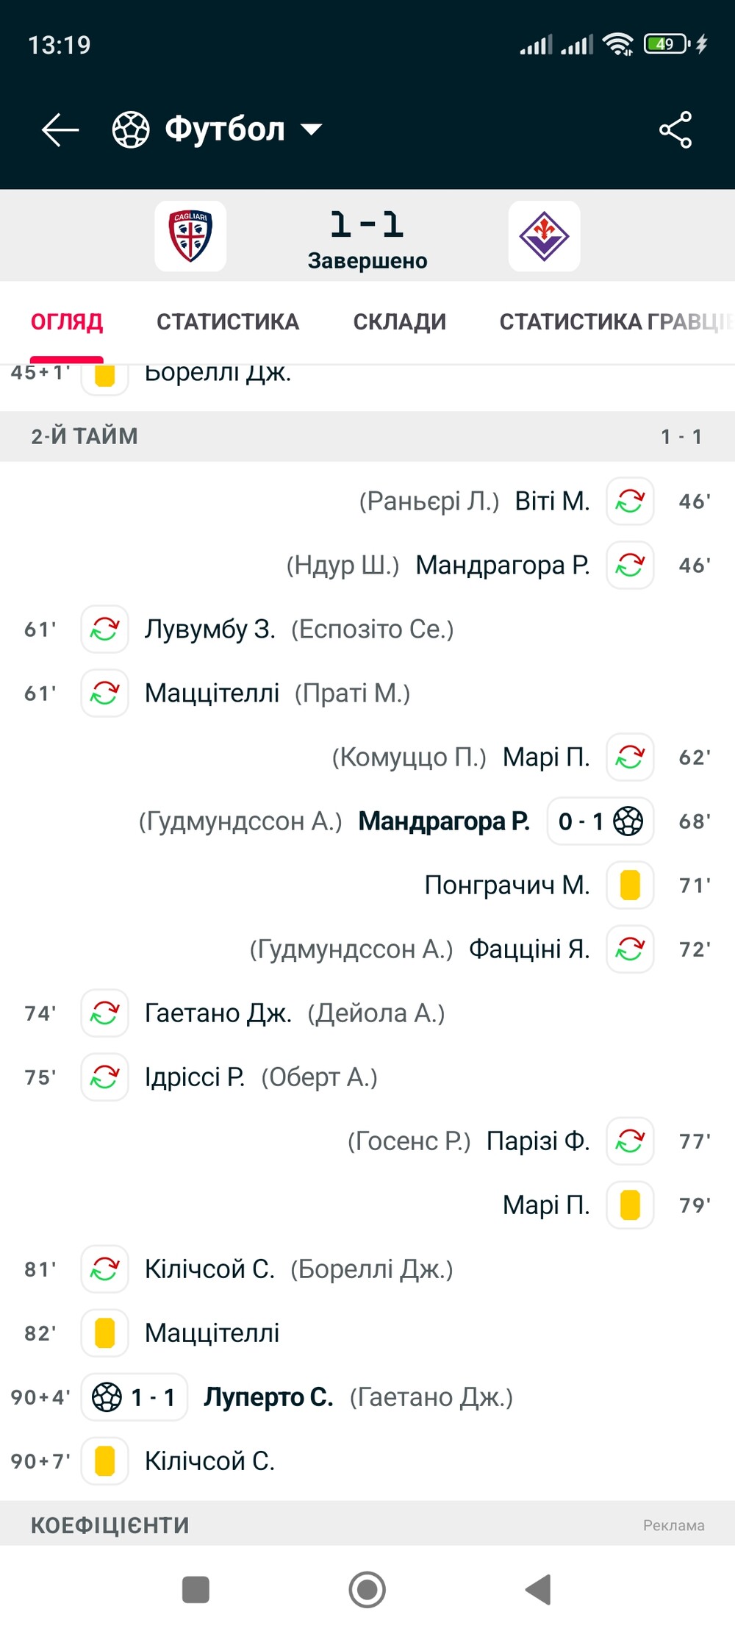Tap goal icon at 68' Мандрагора
Viewport: 735px width, 1634px height.
(x=628, y=821)
